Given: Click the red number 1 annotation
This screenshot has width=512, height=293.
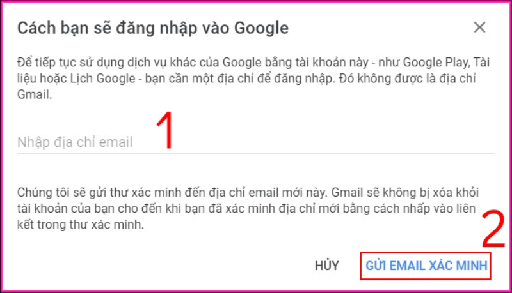Looking at the screenshot, I should point(165,130).
